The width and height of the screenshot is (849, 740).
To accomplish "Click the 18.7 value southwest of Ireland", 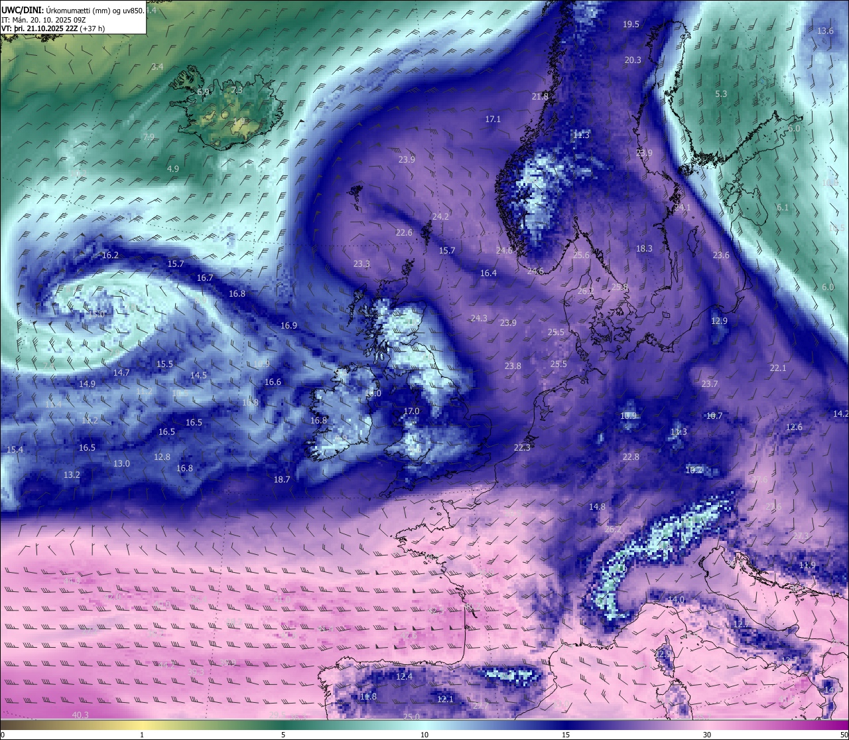I will coord(282,479).
